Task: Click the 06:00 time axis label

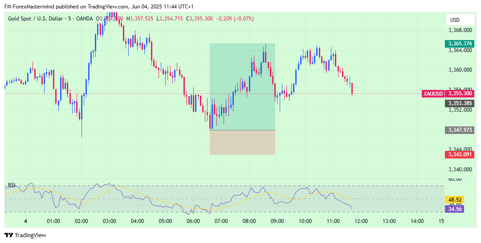Action: pyautogui.click(x=193, y=221)
